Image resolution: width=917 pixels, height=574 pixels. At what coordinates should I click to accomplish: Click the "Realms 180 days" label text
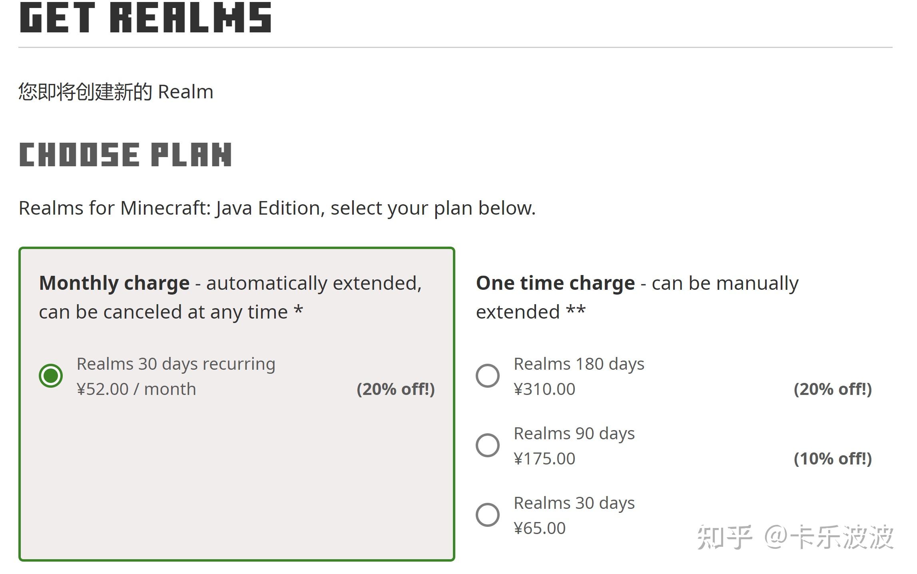579,364
